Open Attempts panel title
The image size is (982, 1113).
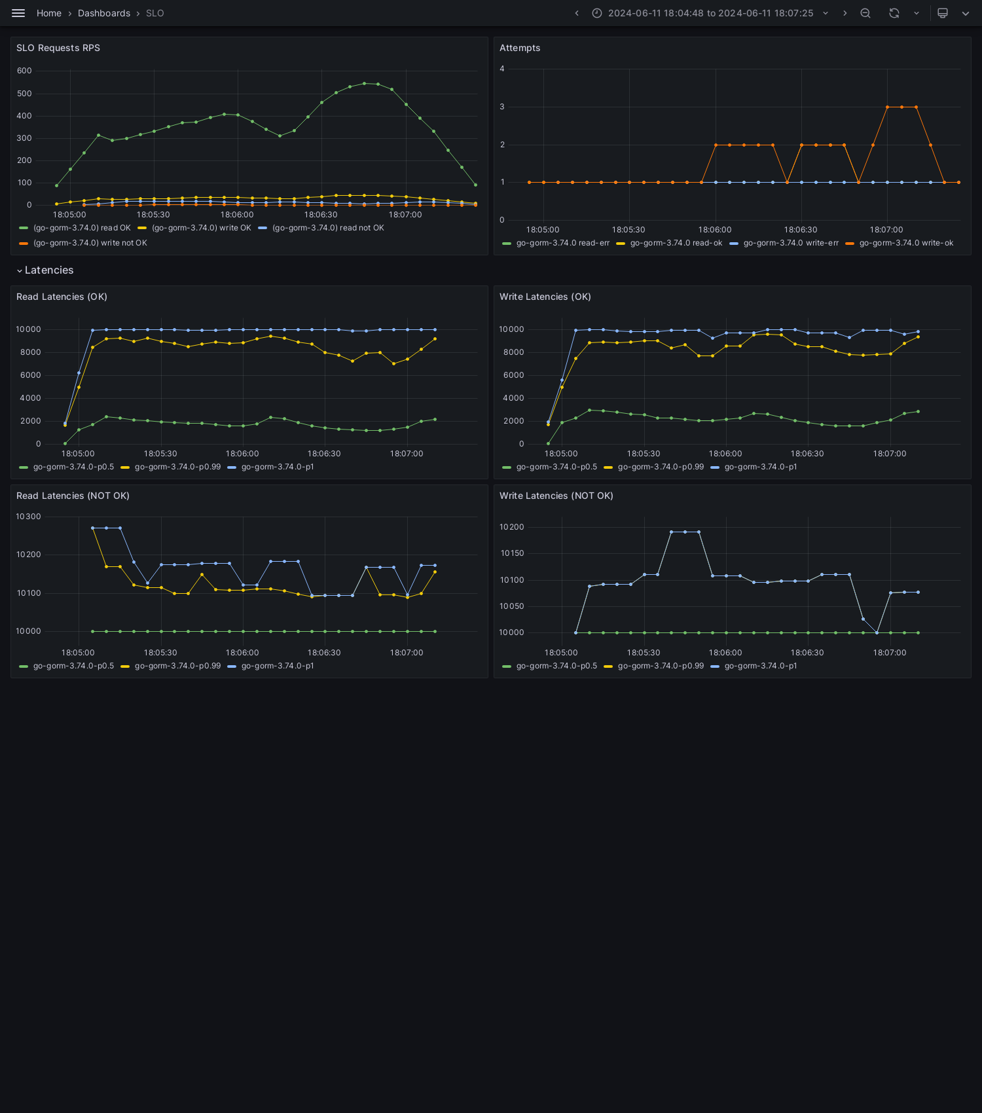click(520, 48)
